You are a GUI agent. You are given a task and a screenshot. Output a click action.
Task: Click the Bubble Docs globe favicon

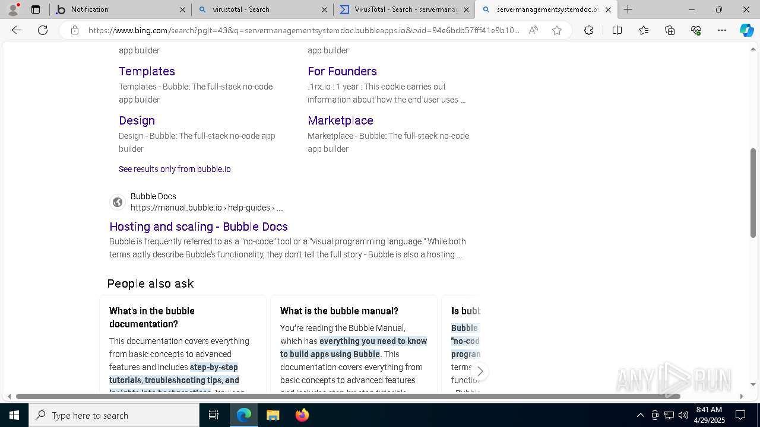(118, 202)
